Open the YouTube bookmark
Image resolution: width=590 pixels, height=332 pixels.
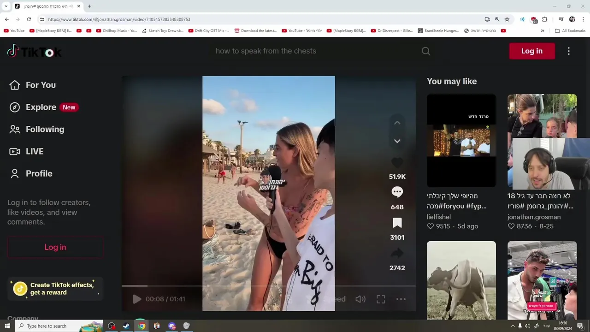coord(14,31)
